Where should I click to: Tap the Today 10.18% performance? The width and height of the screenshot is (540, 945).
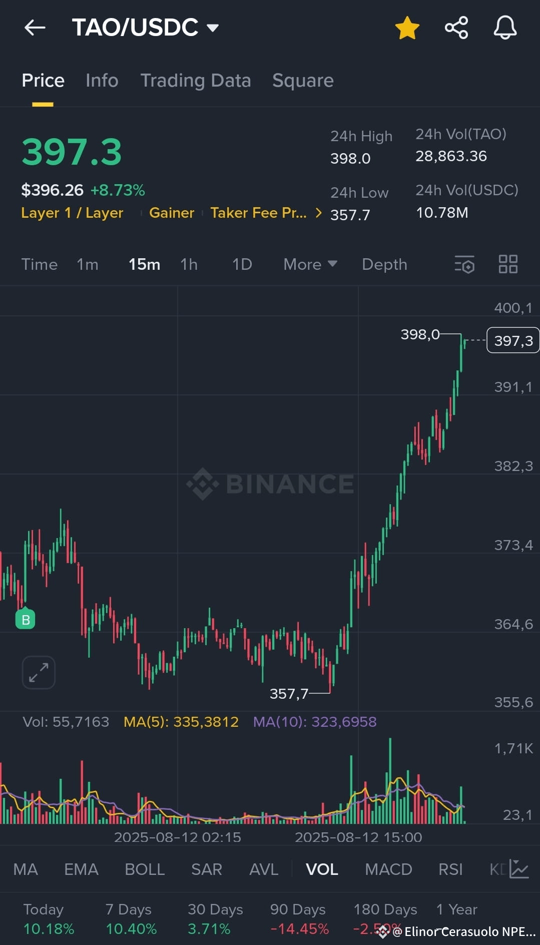coord(49,919)
